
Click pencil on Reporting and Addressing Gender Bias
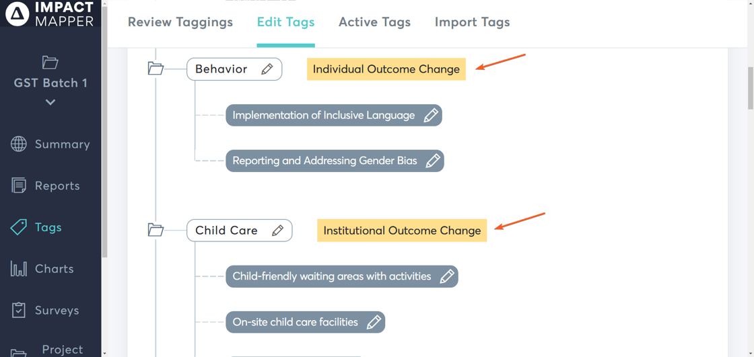pyautogui.click(x=433, y=161)
